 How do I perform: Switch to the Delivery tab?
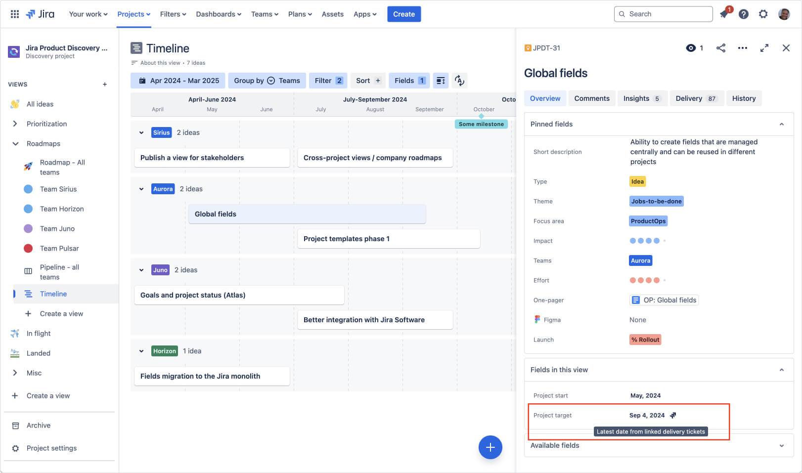(689, 98)
